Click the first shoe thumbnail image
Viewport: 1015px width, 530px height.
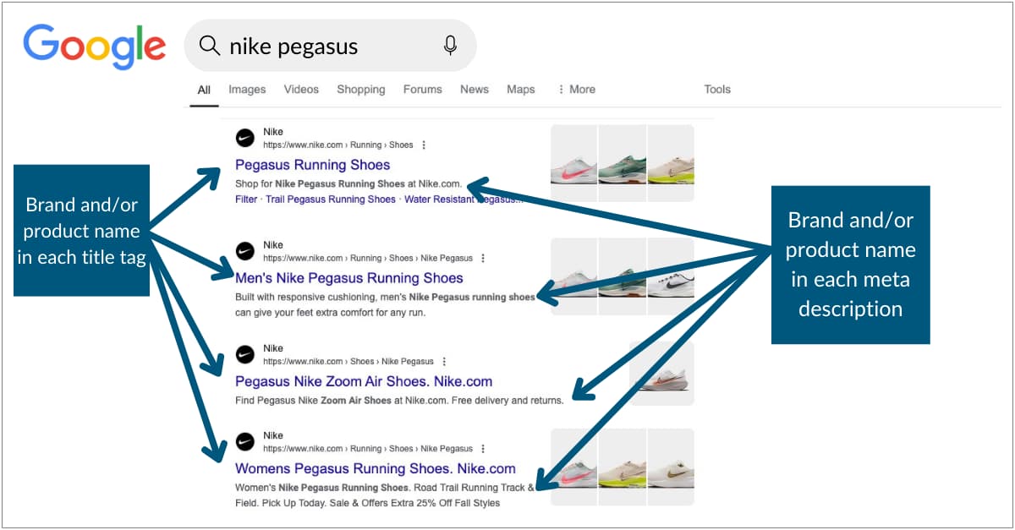tap(573, 161)
